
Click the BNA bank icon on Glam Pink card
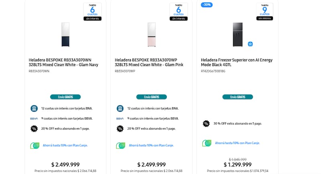pos(120,108)
